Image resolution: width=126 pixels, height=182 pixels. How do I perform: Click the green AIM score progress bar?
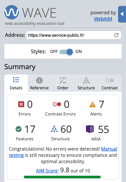tap(63, 177)
